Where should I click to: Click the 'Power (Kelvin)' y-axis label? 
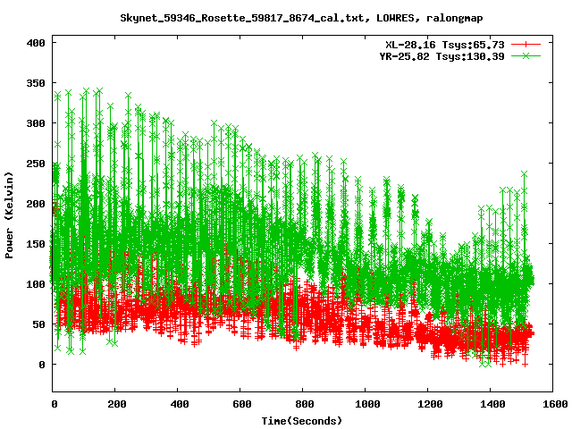pos(9,215)
